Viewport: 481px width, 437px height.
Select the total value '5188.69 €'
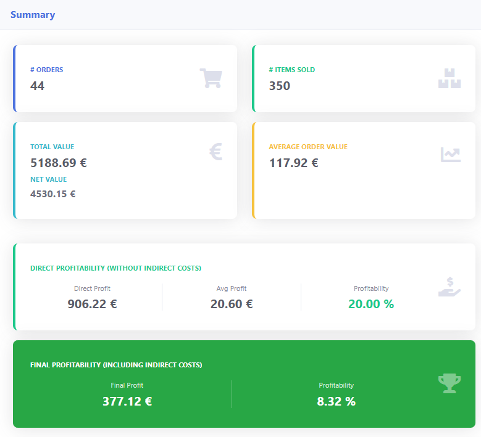tap(59, 163)
